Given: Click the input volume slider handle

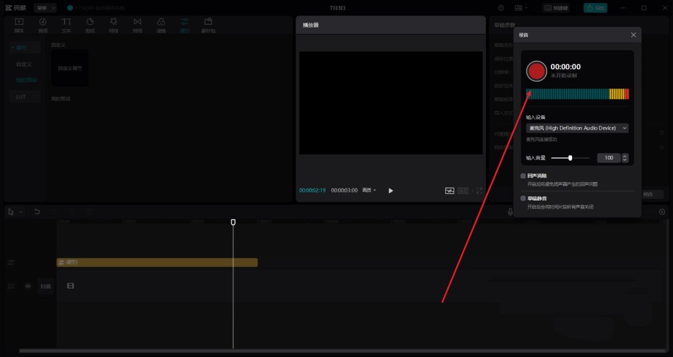Looking at the screenshot, I should (570, 158).
